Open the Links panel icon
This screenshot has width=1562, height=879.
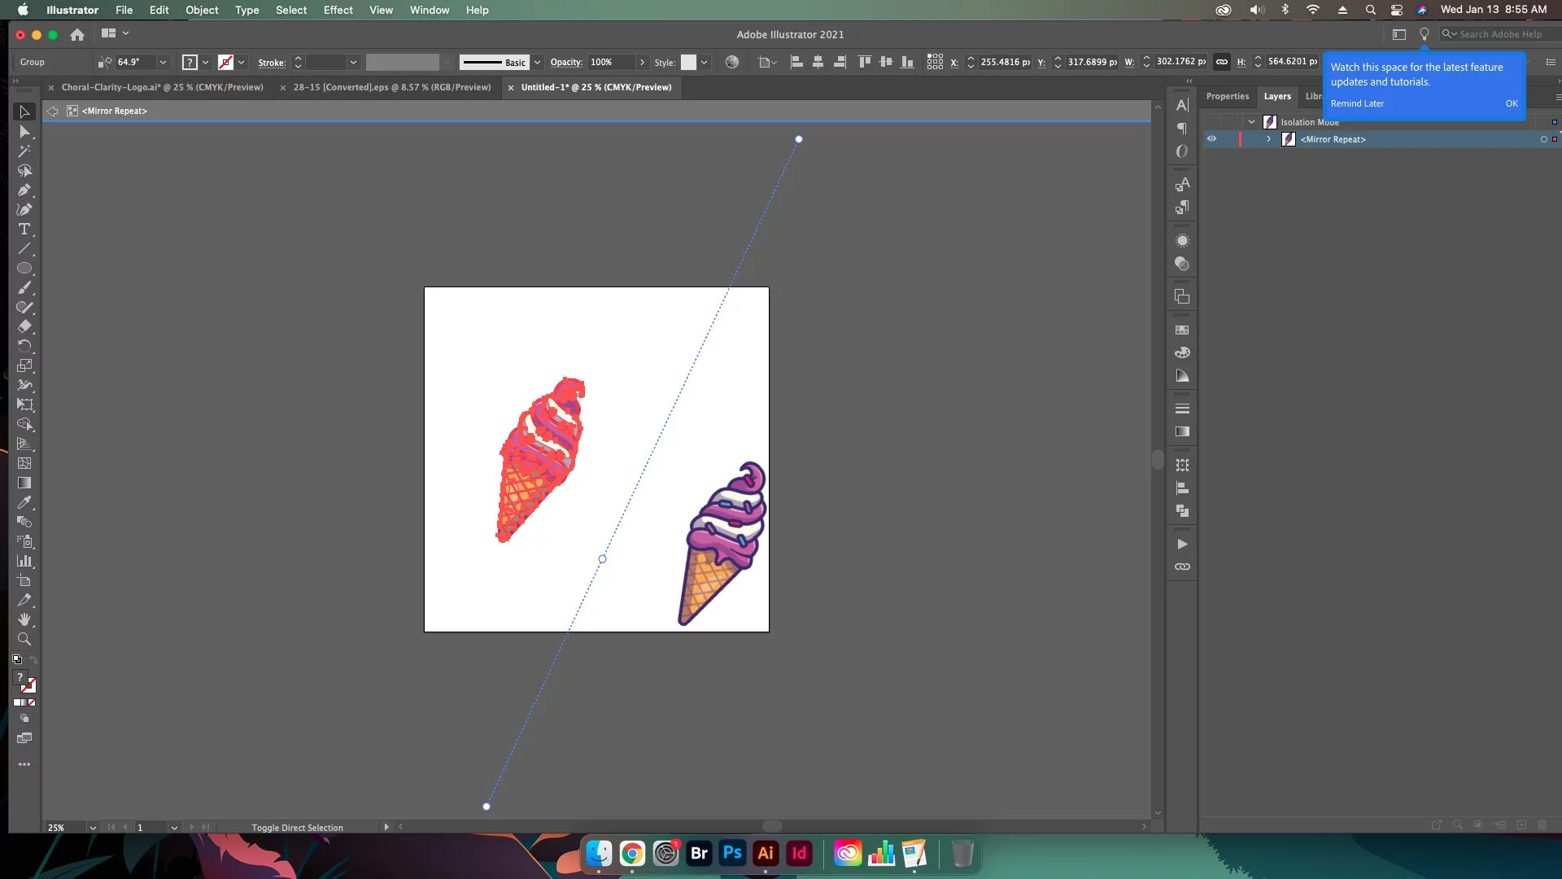pos(1182,566)
